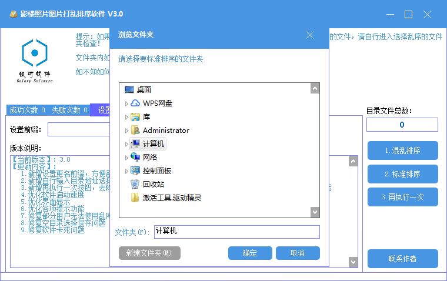Expand the 控制面板 tree node

(126, 171)
